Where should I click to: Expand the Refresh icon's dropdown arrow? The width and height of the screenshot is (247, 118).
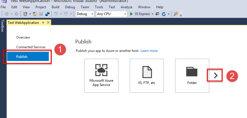(169, 14)
